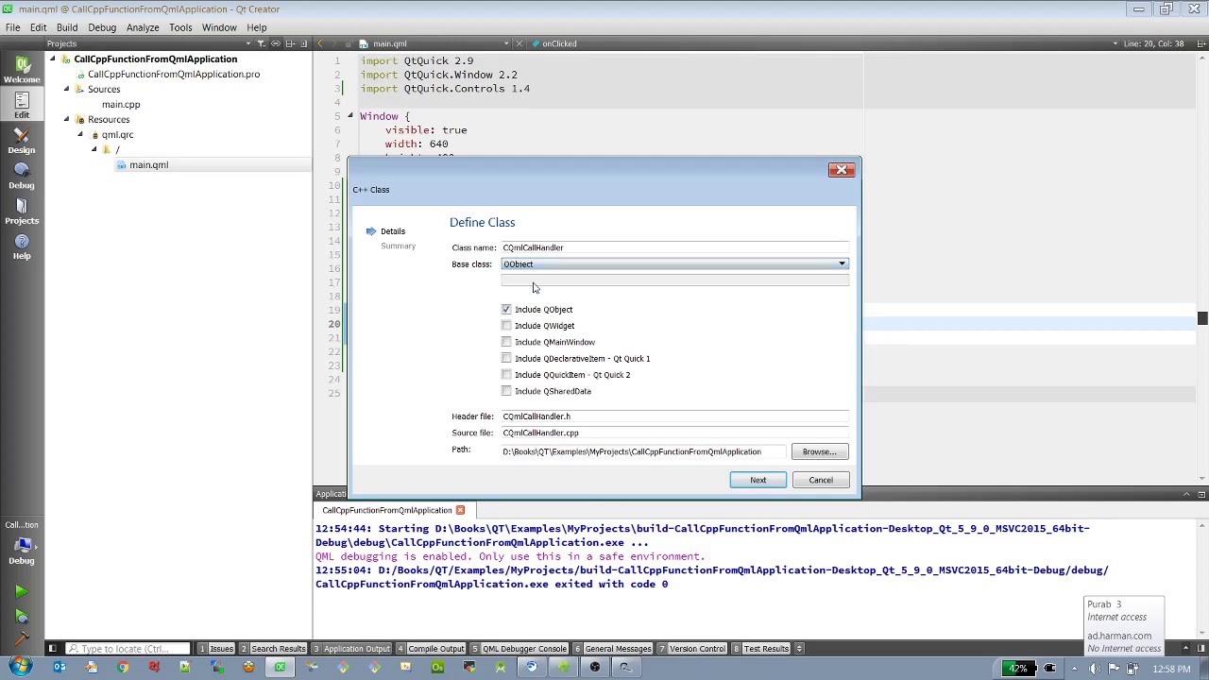Collapse the Sources folder

[67, 90]
